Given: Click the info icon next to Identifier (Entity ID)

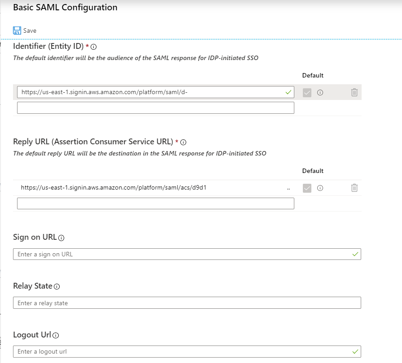Looking at the screenshot, I should [x=93, y=46].
